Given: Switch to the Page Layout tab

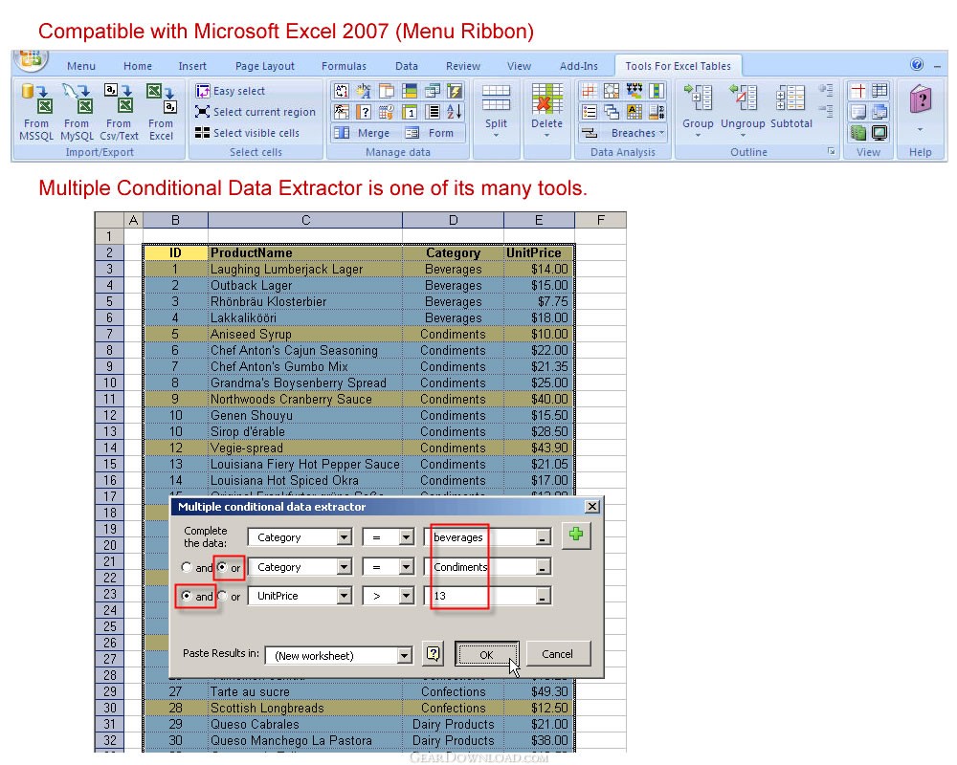Looking at the screenshot, I should click(x=265, y=66).
